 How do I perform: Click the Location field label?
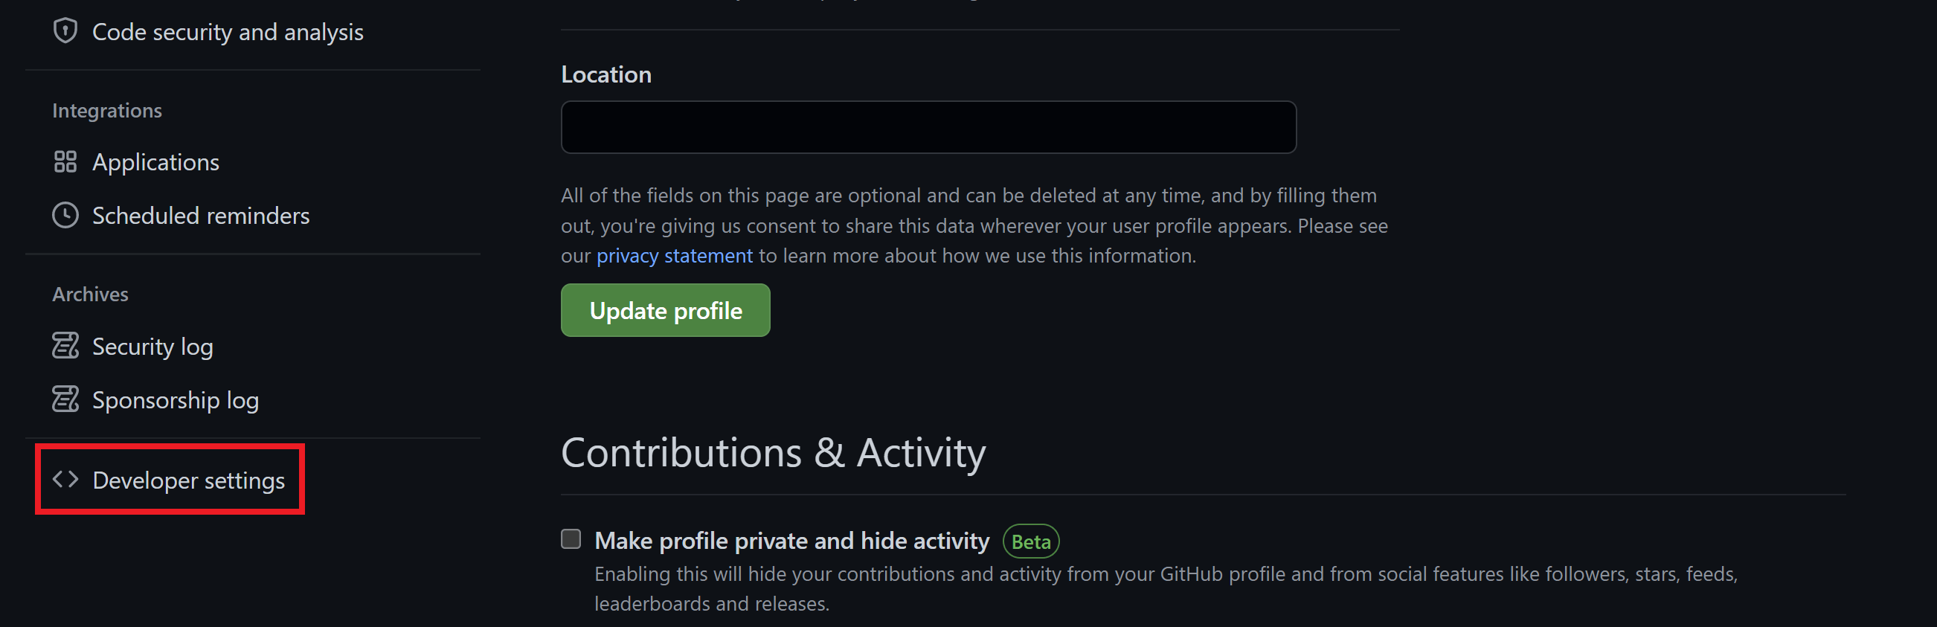[x=606, y=75]
